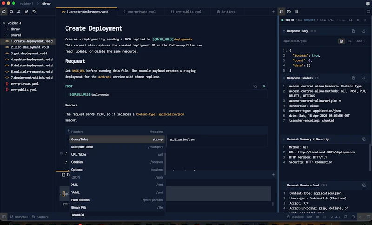Copy the POST request block
Screen dimensions: 372x225
click(255, 86)
